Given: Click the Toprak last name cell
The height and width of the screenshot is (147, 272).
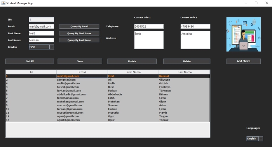Looking at the screenshot, I should (x=184, y=120).
